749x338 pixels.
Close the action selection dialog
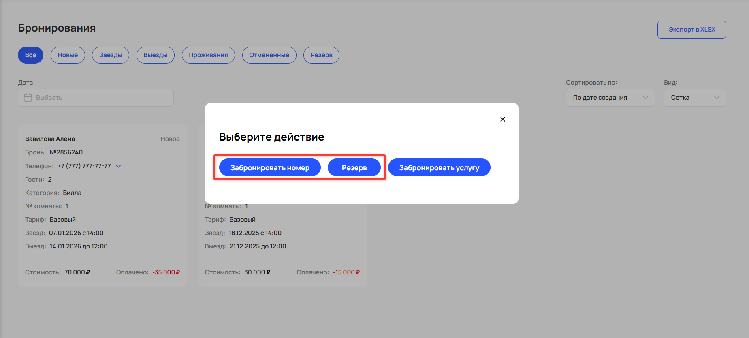coord(502,119)
